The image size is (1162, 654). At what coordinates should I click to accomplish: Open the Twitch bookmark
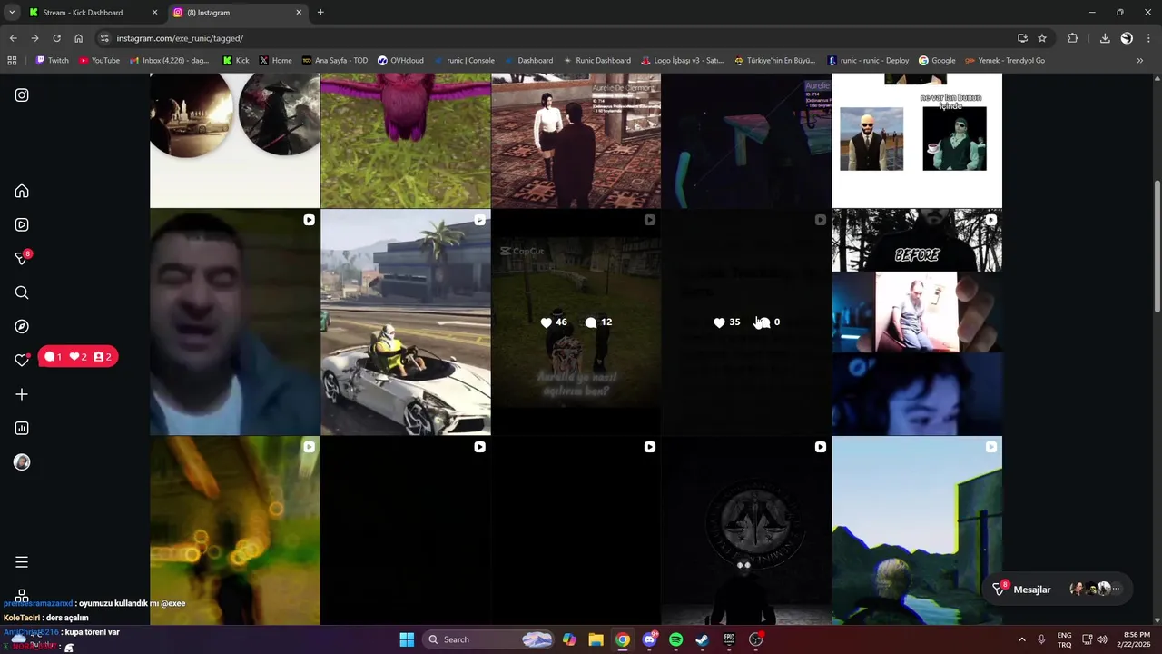52,61
